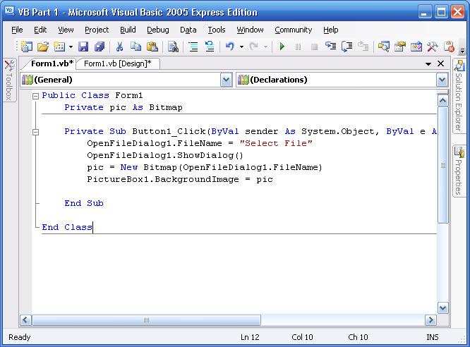Click the Step Over icon
The height and width of the screenshot is (347, 470).
(347, 47)
